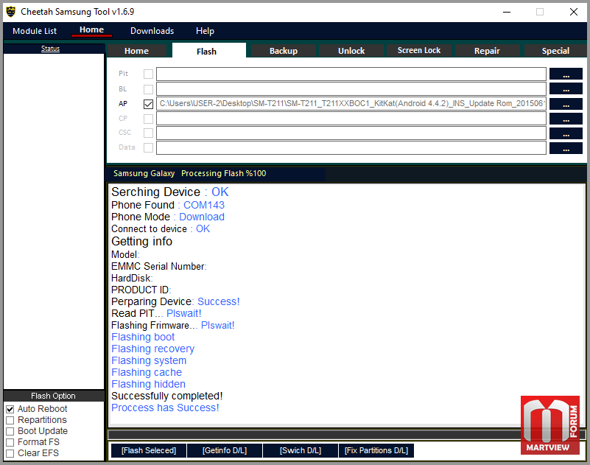Viewport: 590px width, 465px height.
Task: Enable the Clear EFS option
Action: click(x=10, y=453)
